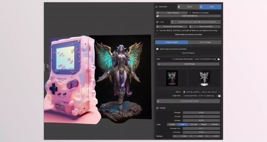Viewport: 267px width, 142px height.
Task: Click the image Path text field
Action: pos(194,59)
